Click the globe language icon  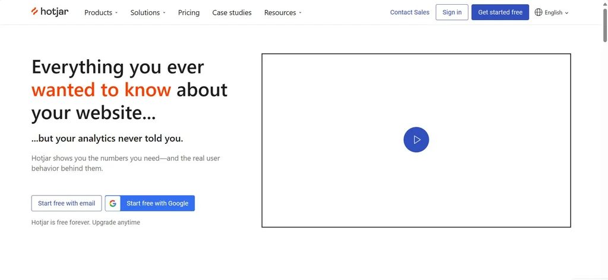pos(538,12)
